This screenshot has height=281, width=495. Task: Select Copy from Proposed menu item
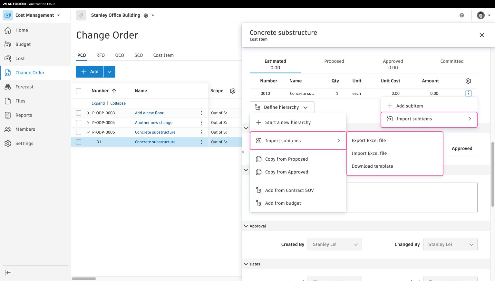point(286,159)
